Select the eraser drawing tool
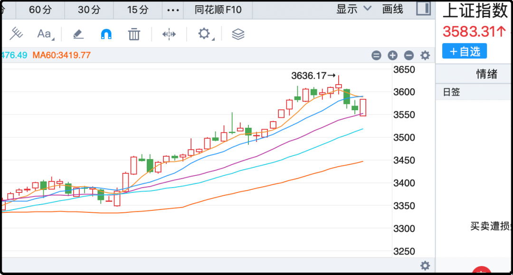This screenshot has height=275, width=513. pos(78,34)
